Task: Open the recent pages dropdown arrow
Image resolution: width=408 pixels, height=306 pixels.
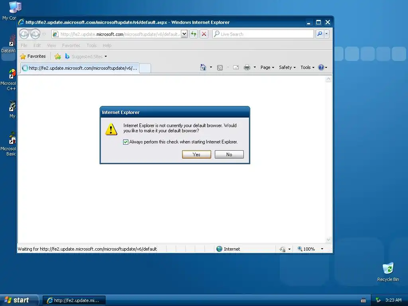Action: (x=44, y=34)
